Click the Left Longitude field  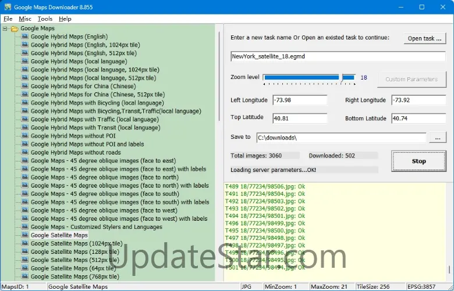(300, 100)
